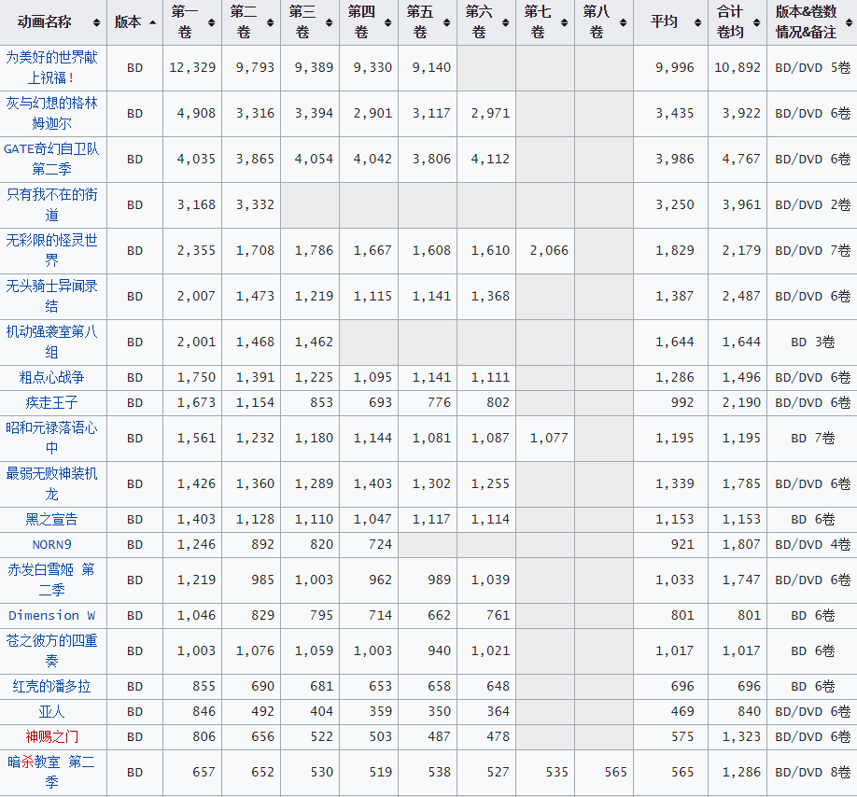Open 只有我不在的街道 link
This screenshot has width=857, height=797.
[52, 204]
